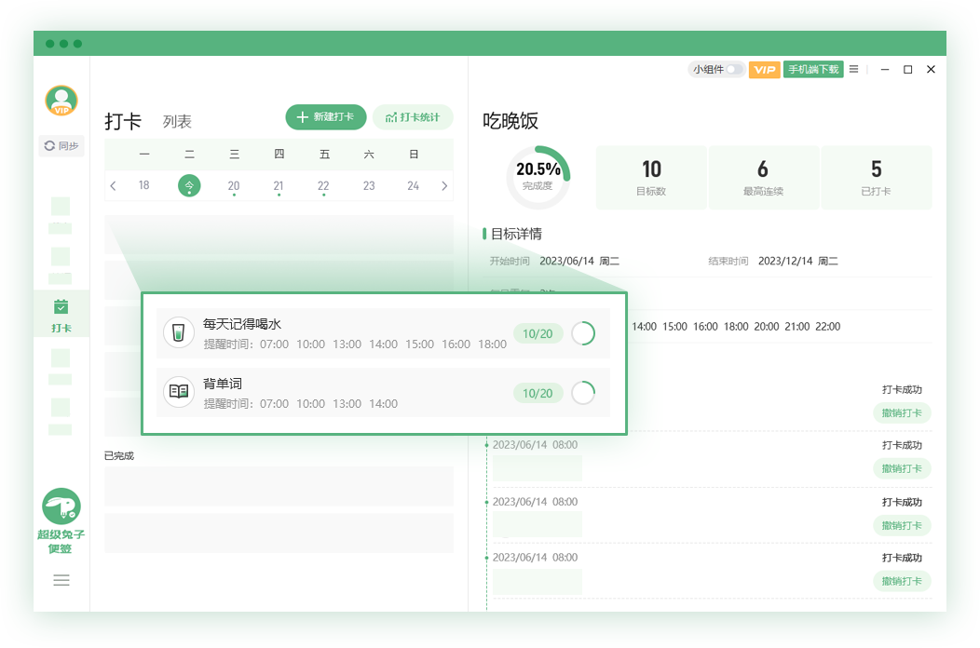Screen dimensions: 980x648
Task: Mark 背单词 complete via its circle
Action: point(584,392)
